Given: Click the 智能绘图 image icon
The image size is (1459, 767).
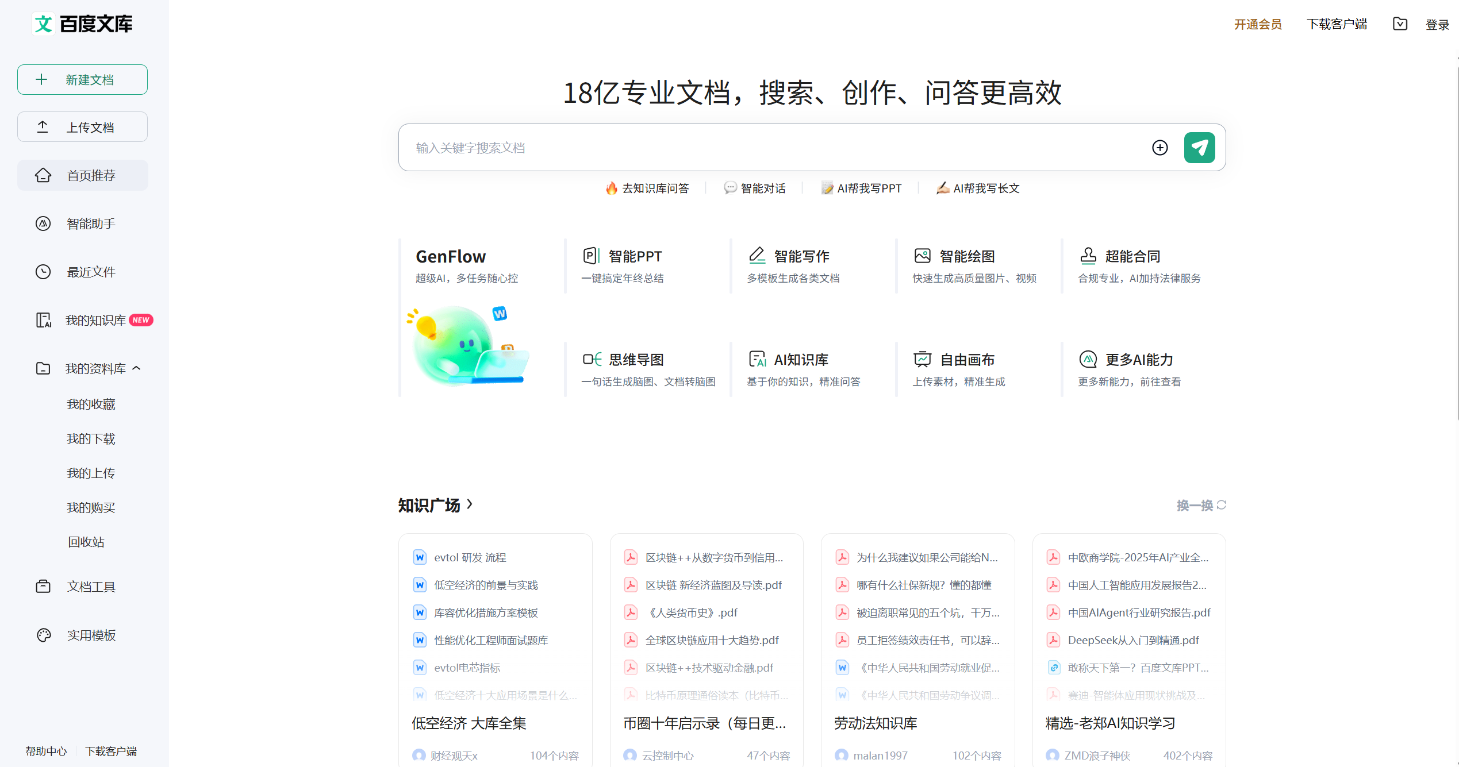Looking at the screenshot, I should pyautogui.click(x=923, y=256).
